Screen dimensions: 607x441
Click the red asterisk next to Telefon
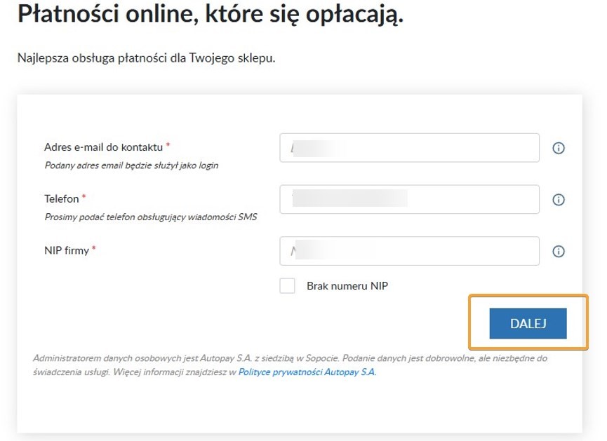coord(84,198)
